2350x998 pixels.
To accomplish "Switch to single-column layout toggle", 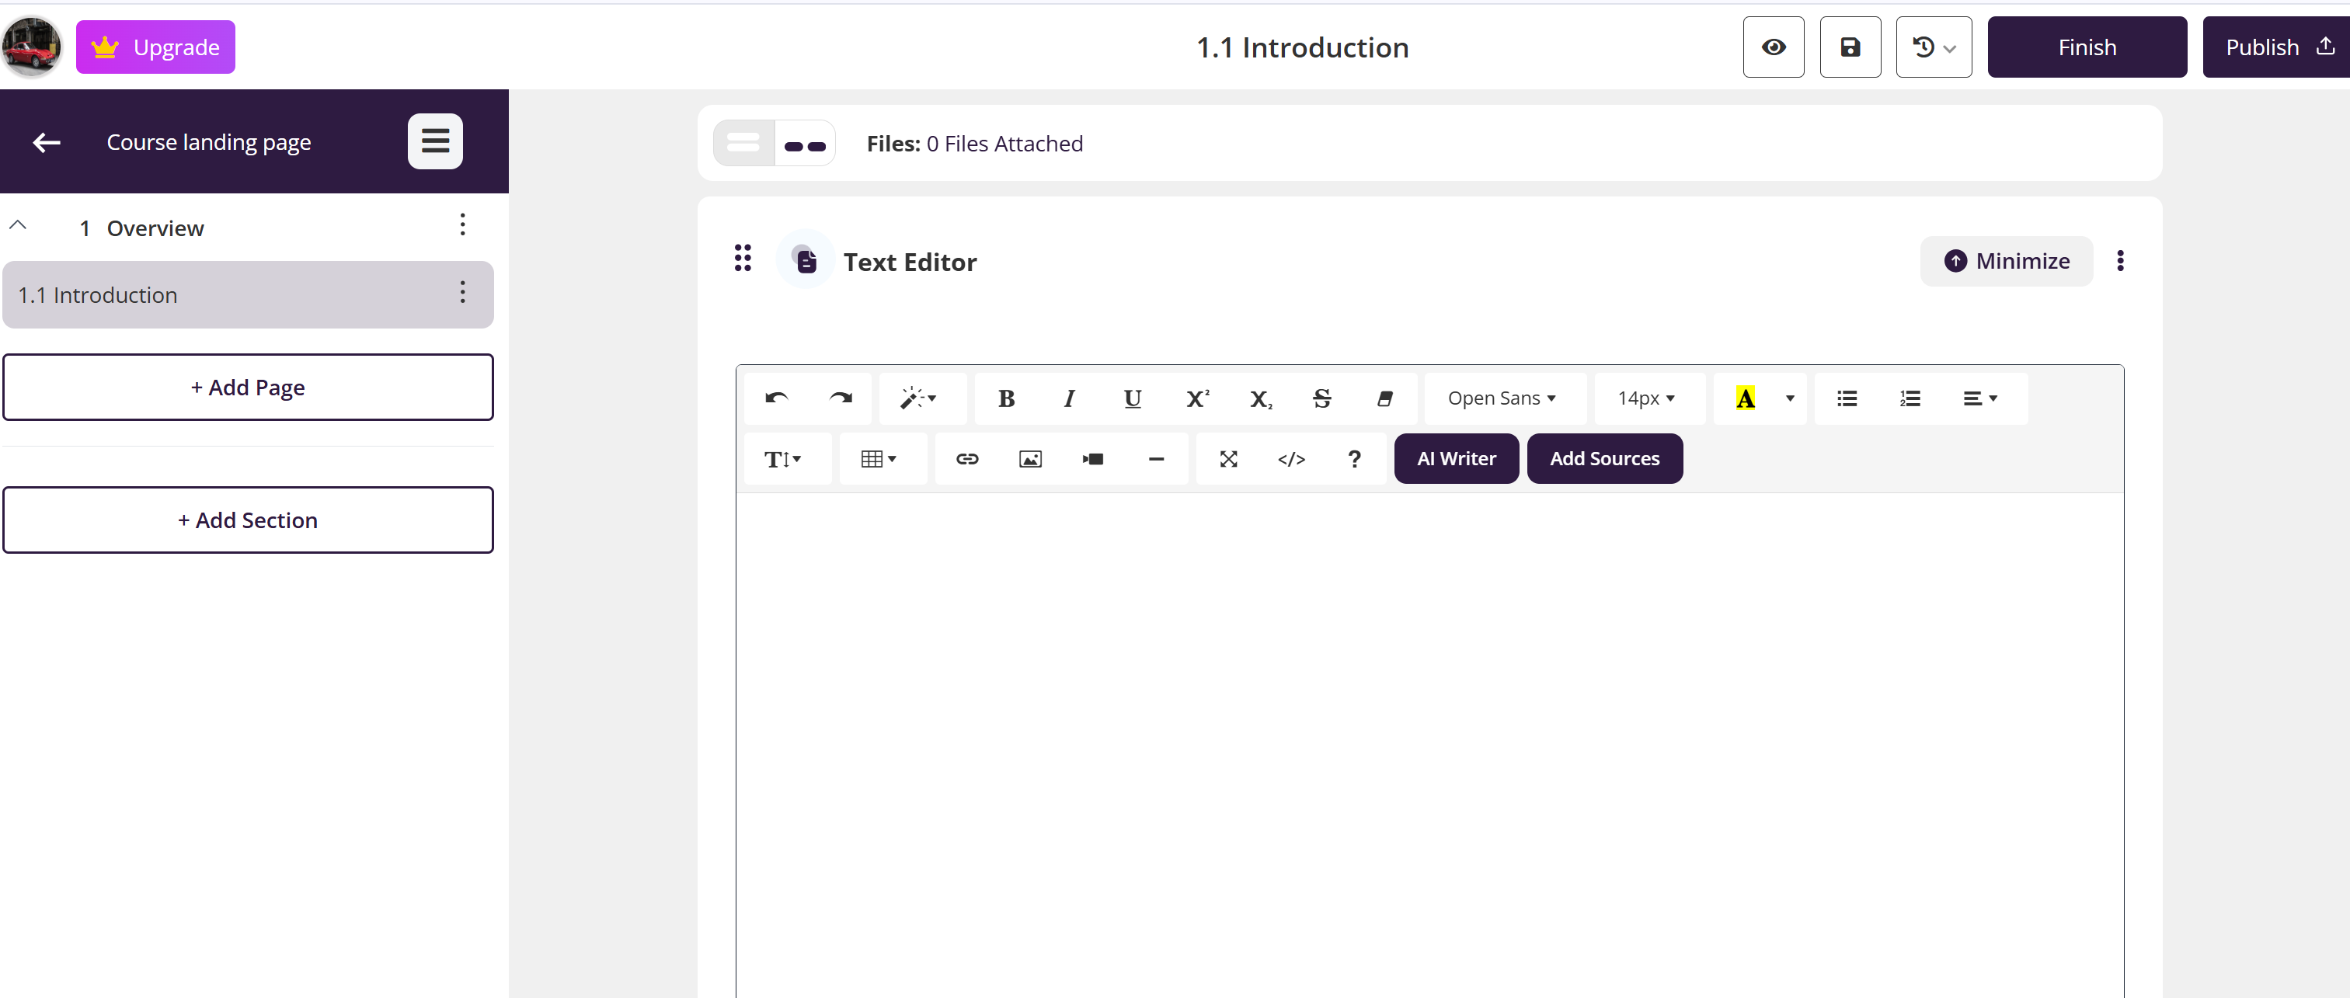I will pos(743,143).
